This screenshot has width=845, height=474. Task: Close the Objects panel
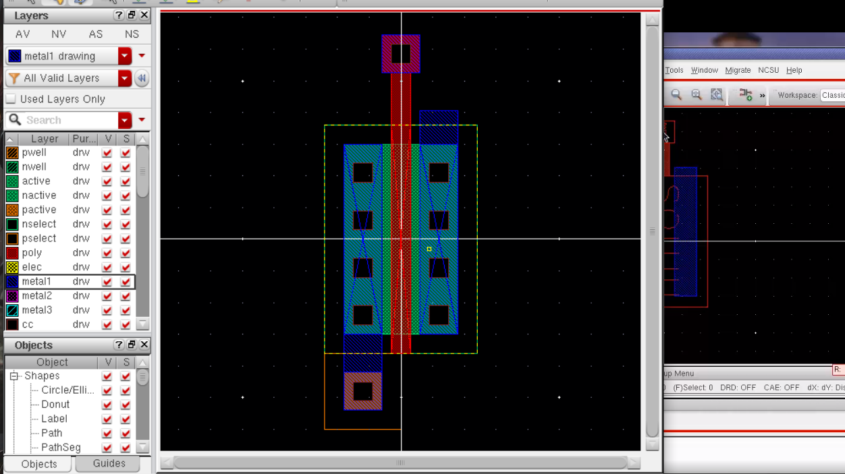(144, 345)
